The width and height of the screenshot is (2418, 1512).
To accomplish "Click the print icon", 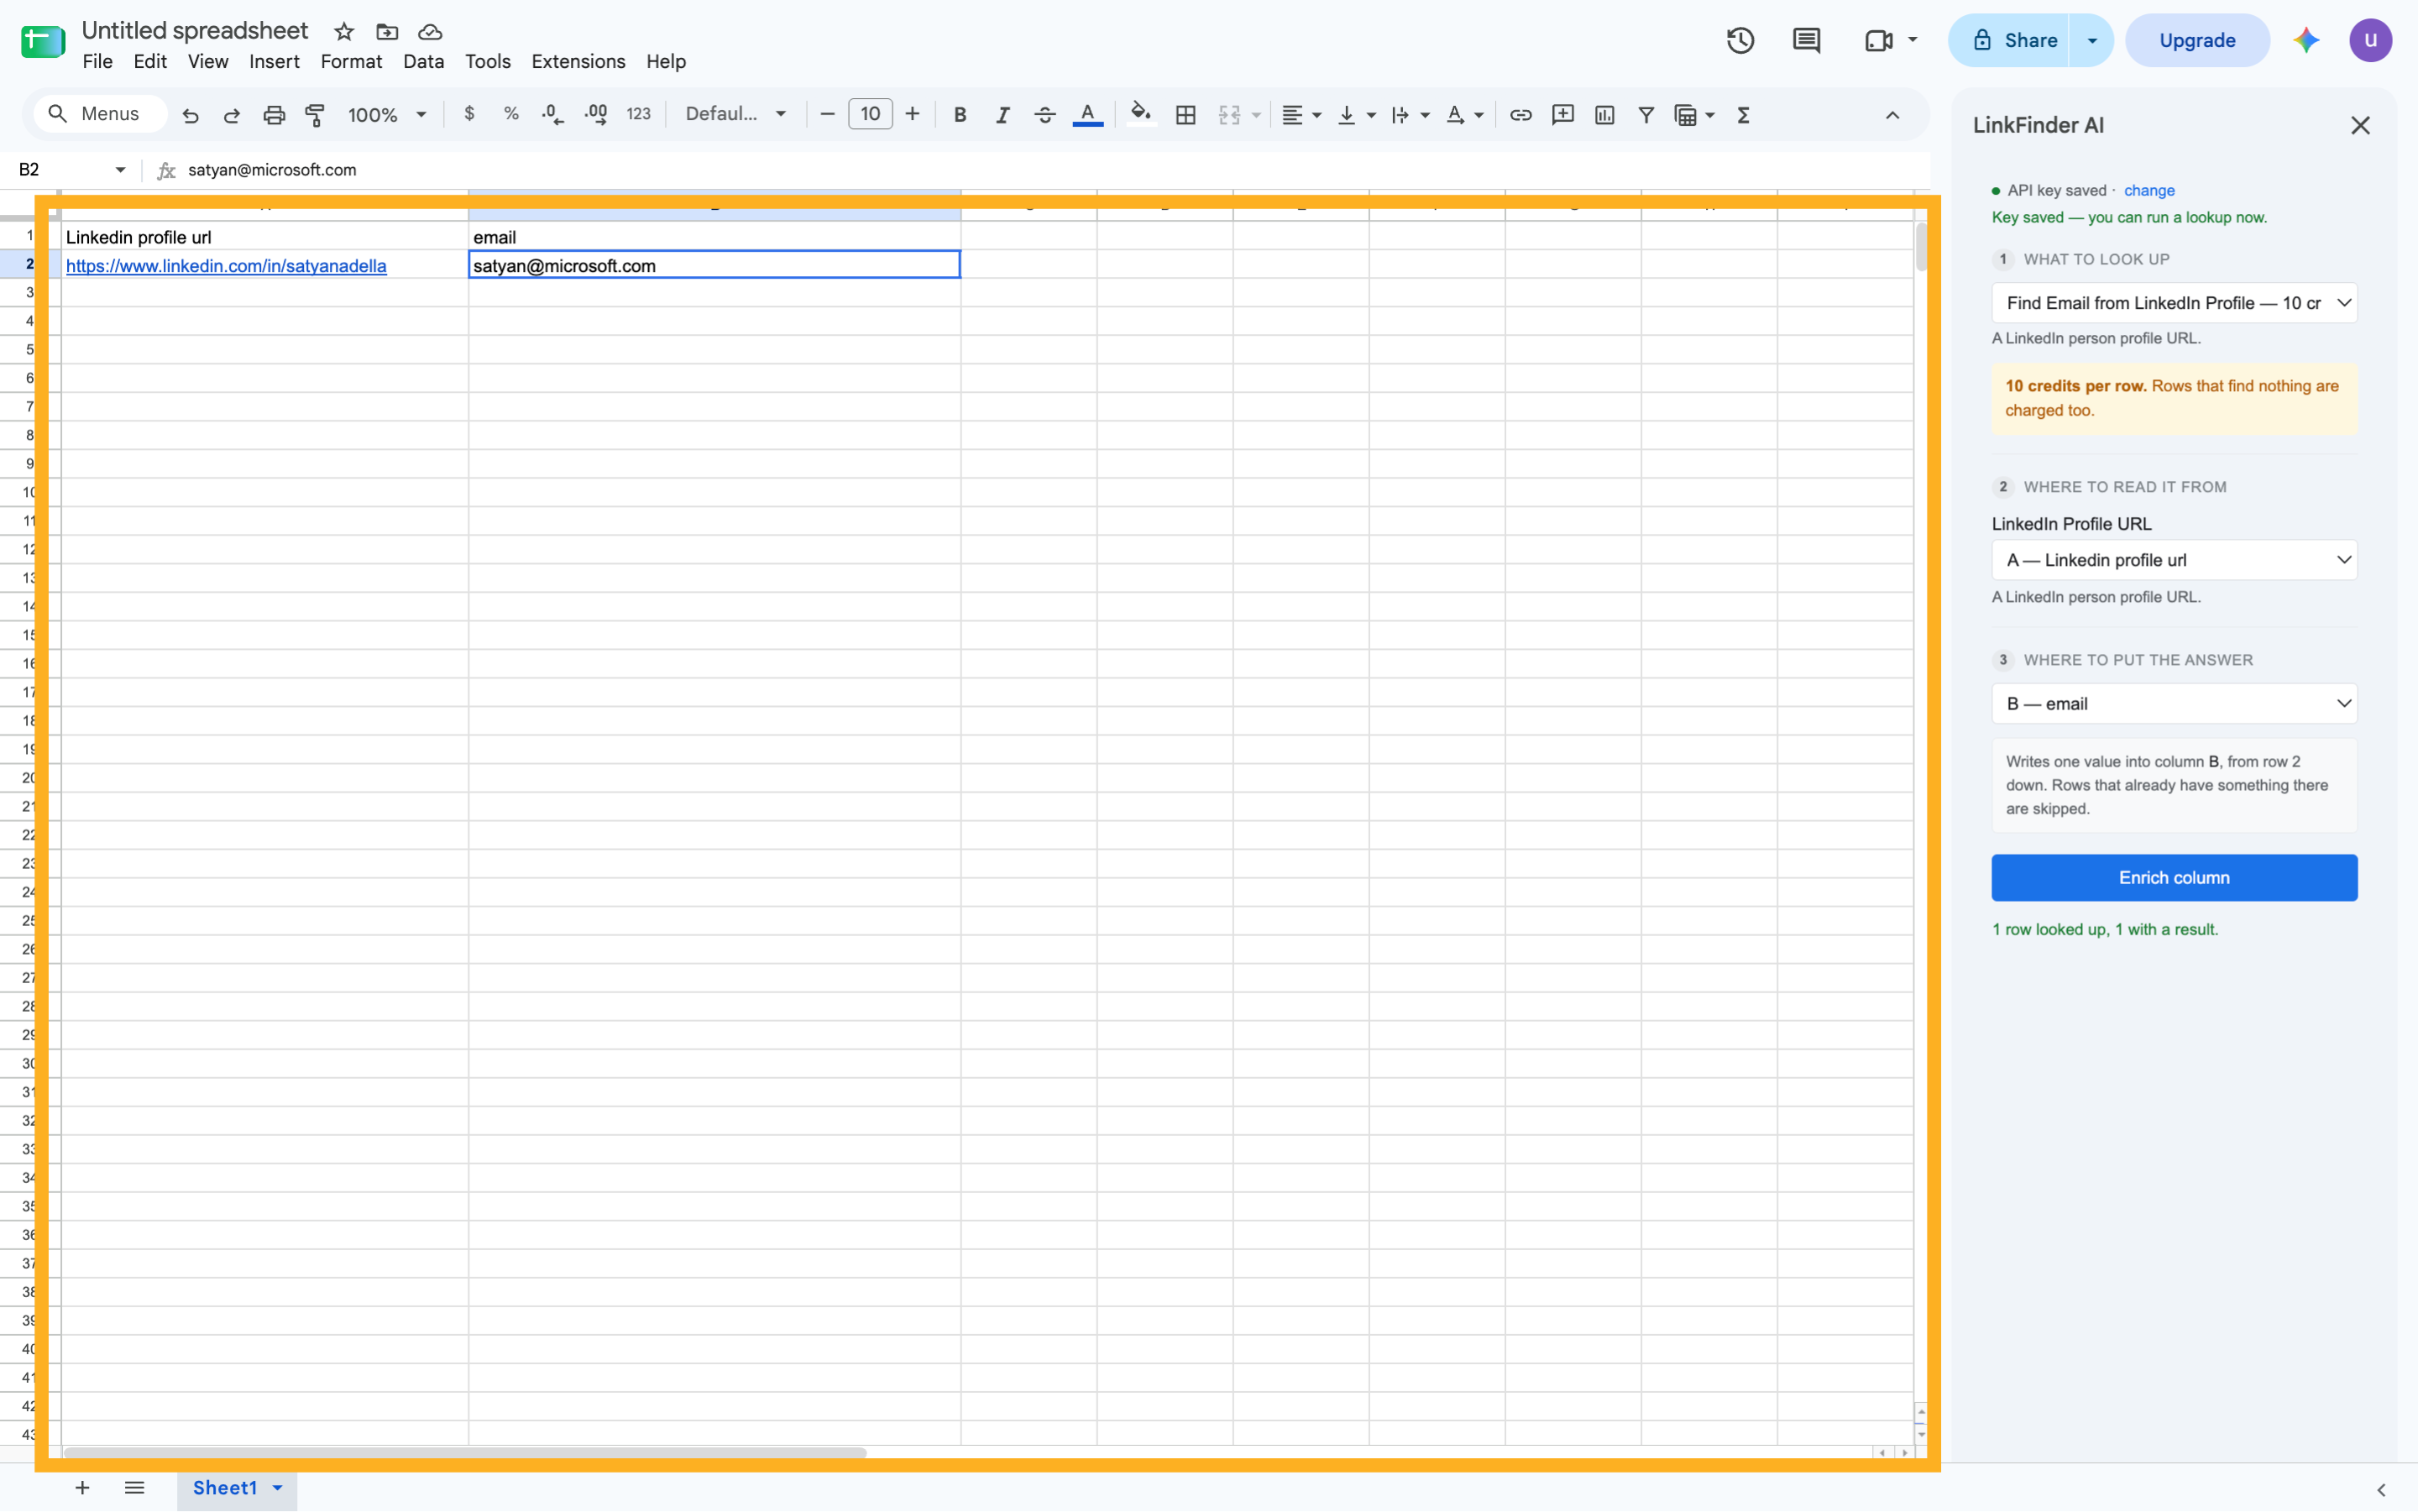I will pos(274,115).
